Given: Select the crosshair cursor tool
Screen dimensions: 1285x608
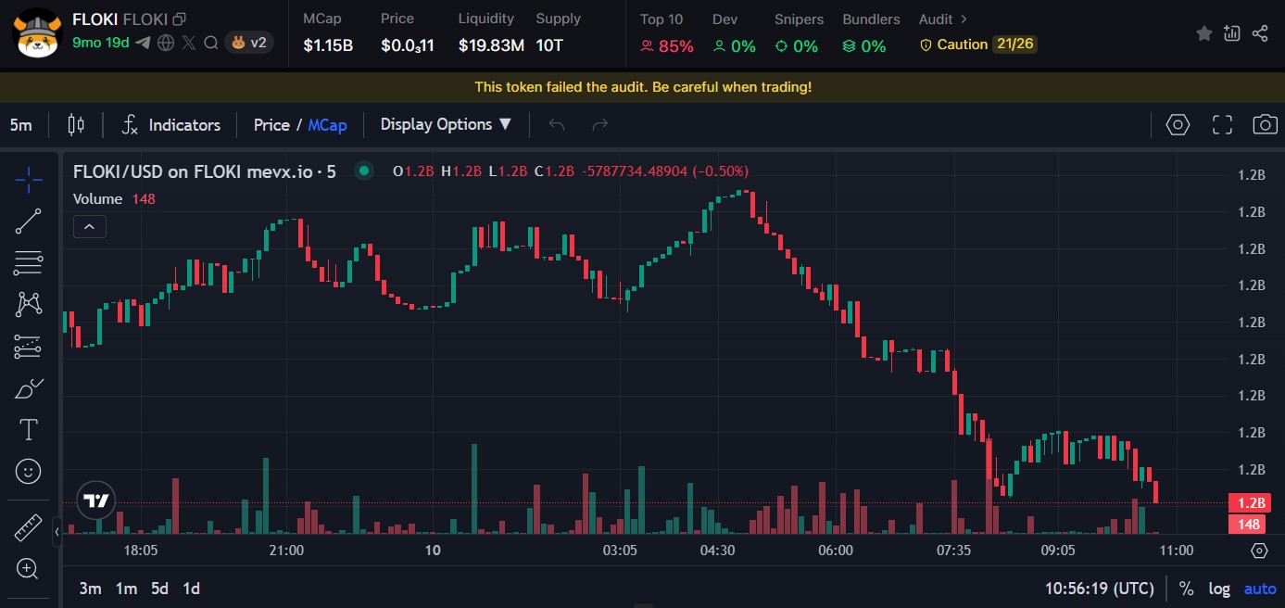Looking at the screenshot, I should [x=29, y=180].
